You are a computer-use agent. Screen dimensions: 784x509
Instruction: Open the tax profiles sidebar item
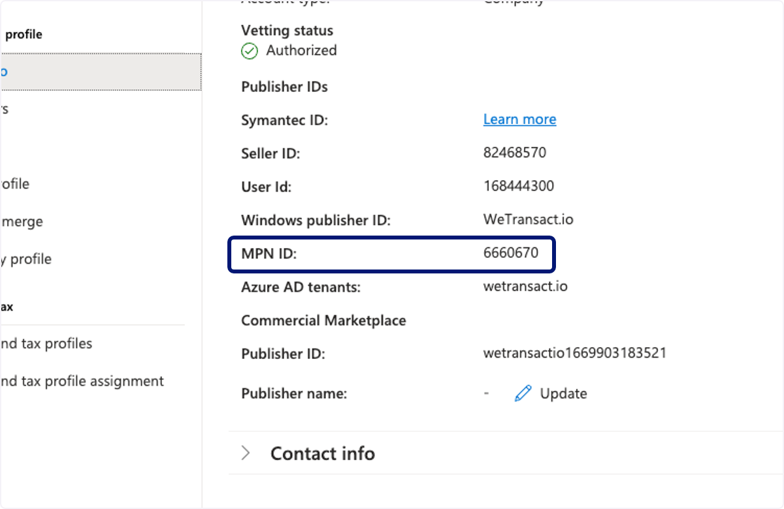46,343
